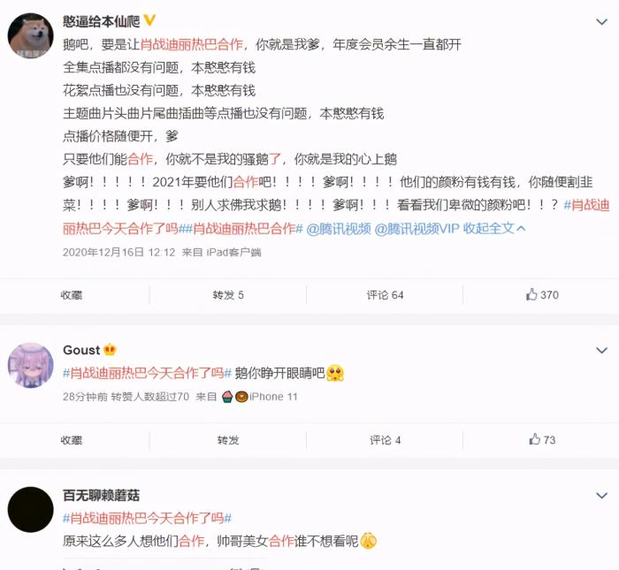This screenshot has width=619, height=570.
Task: Open the dropdown arrow on first post
Action: pyautogui.click(x=601, y=22)
